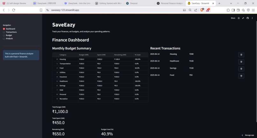
Task: Open the browser extensions puzzle icon
Action: (228, 10)
